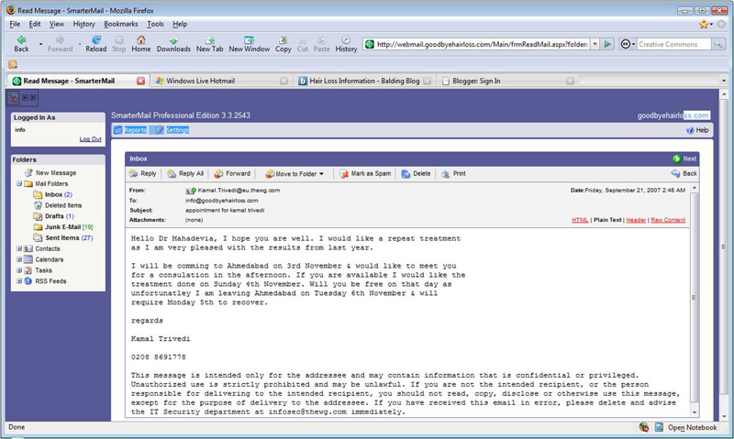Viewport: 734px width, 439px height.
Task: Close the Read Message SmarterMail tab
Action: [x=140, y=81]
